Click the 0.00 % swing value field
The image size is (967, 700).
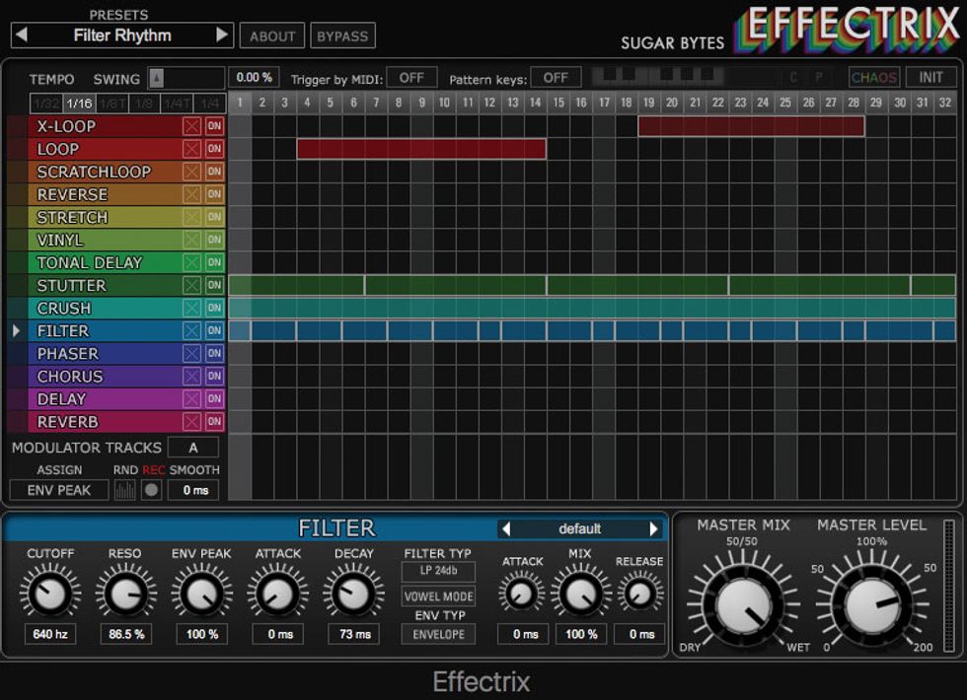click(x=254, y=78)
